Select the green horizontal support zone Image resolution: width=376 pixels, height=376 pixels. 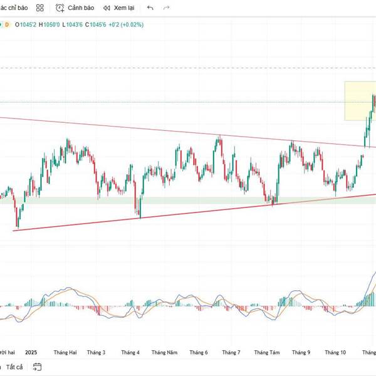coord(188,201)
